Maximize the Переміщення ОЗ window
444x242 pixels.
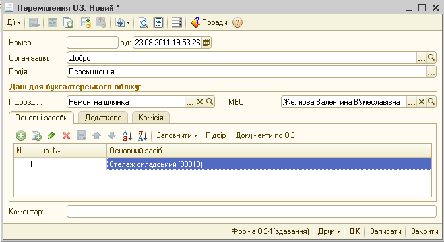tap(422, 8)
